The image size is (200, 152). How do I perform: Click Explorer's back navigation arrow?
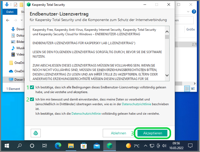8,20
